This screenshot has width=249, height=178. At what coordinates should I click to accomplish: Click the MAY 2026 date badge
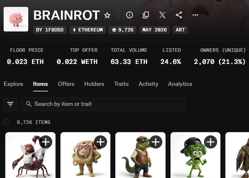pos(155,30)
